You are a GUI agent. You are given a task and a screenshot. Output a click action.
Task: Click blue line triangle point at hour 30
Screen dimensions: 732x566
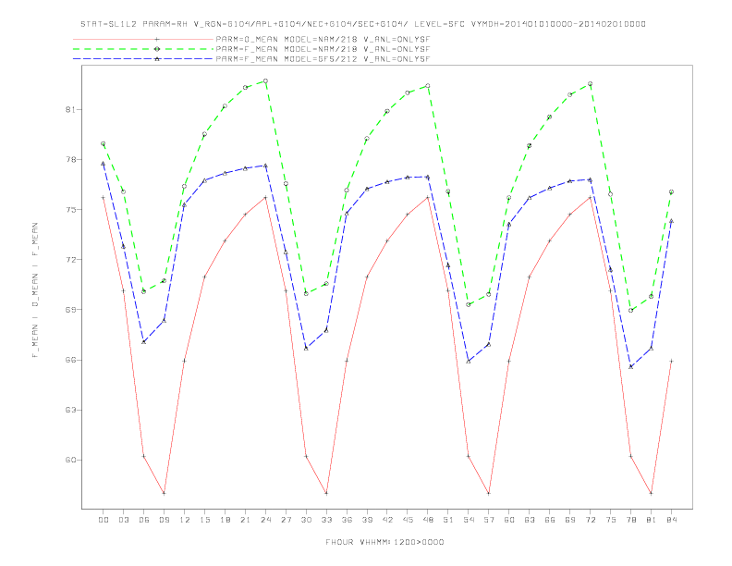pyautogui.click(x=306, y=349)
